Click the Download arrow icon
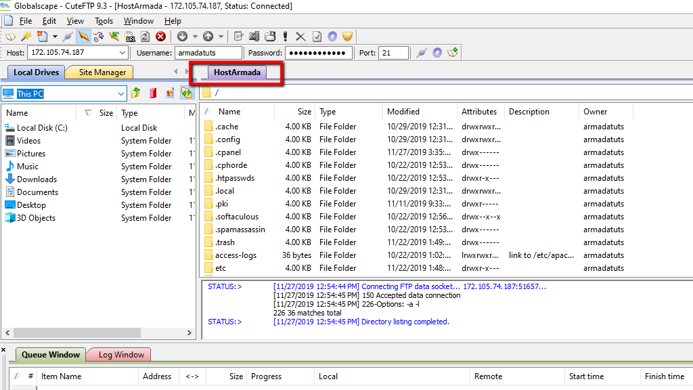Viewport: 693px width, 390px height. click(x=182, y=37)
